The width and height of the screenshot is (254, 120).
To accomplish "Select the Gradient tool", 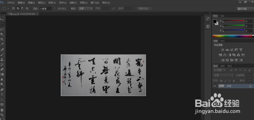I will click(2, 74).
